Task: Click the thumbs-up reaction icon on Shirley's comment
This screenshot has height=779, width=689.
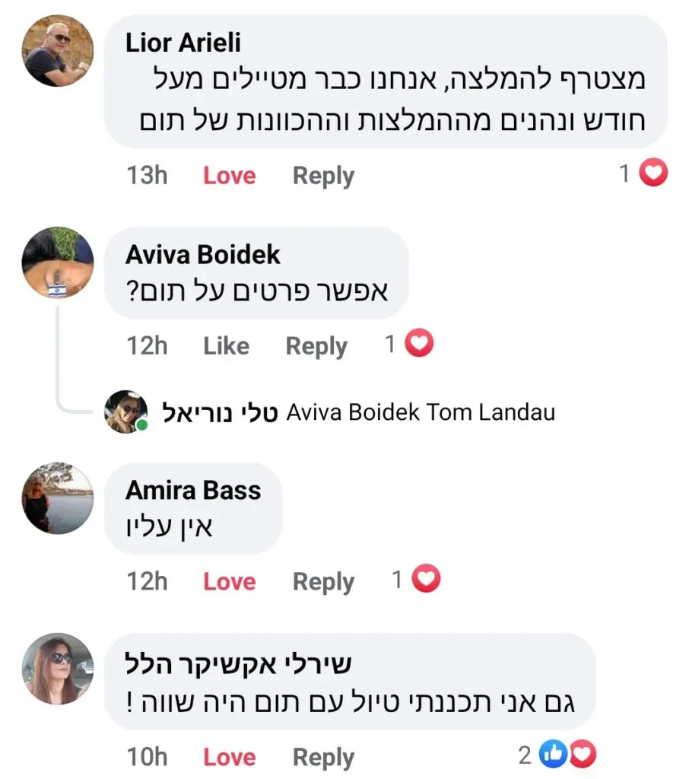Action: tap(554, 754)
